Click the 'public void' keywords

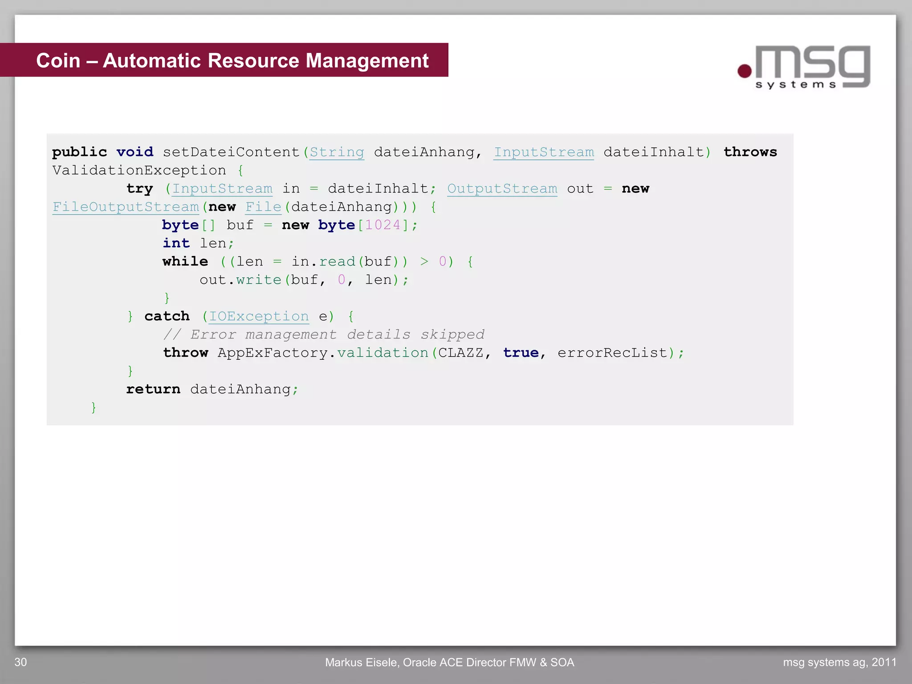coord(103,152)
